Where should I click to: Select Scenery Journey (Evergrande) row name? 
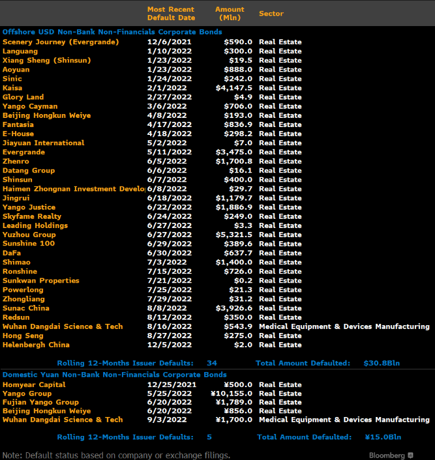[x=61, y=42]
